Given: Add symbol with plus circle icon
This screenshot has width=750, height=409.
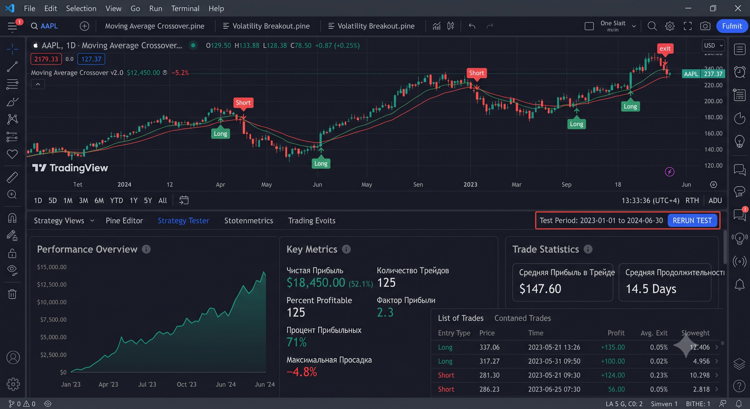Looking at the screenshot, I should (x=84, y=26).
